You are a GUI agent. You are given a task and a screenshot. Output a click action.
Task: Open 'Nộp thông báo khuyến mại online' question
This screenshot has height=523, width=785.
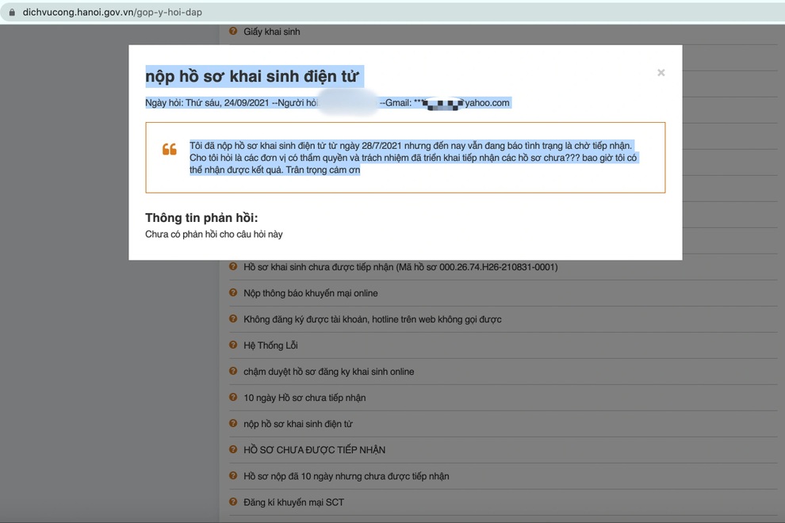click(310, 293)
